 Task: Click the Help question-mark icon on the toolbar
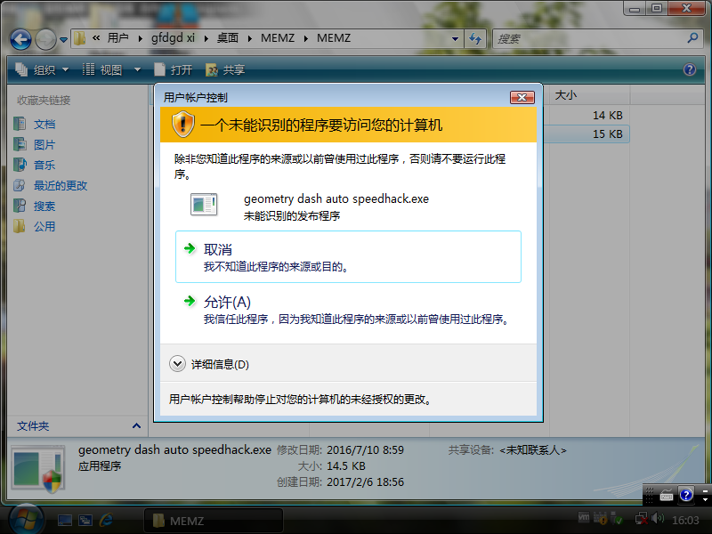click(689, 69)
